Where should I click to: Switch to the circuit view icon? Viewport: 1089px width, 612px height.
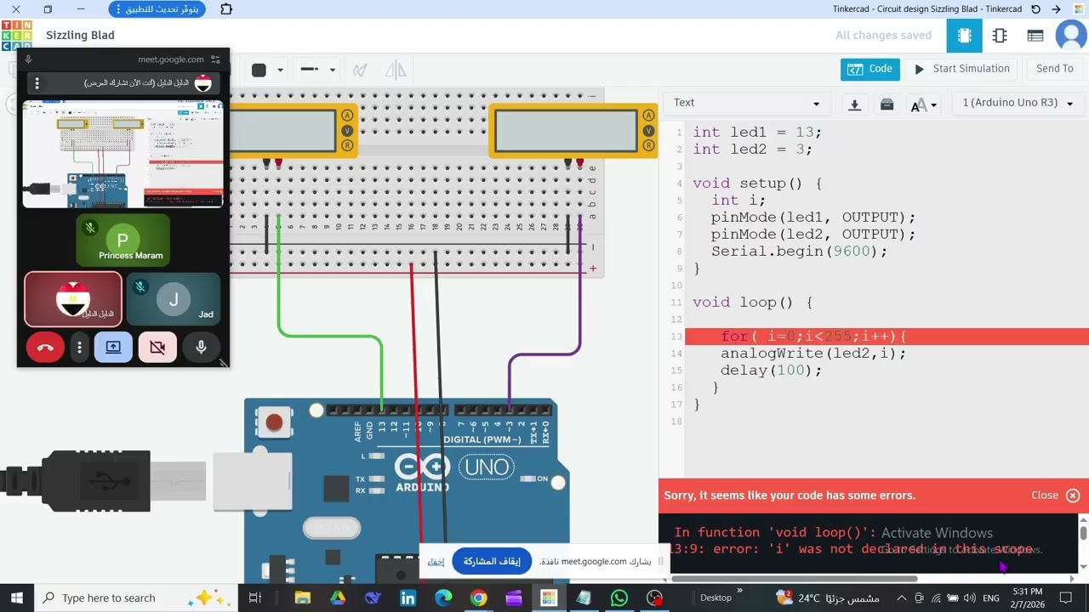pos(964,36)
